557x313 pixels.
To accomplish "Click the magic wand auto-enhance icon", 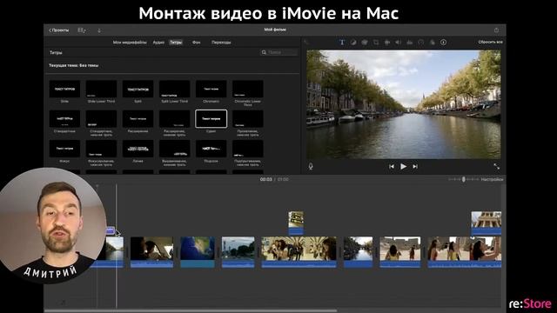I will (306, 43).
